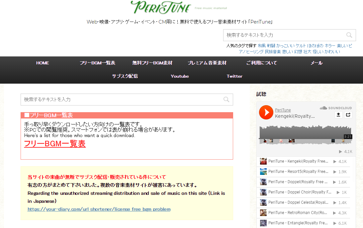Select the ホラー tag
Image resolution: width=363 pixels, height=228 pixels.
coord(330,46)
